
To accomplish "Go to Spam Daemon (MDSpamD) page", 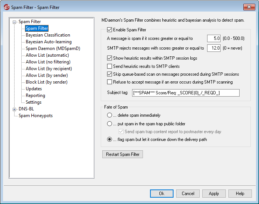I will tap(53, 48).
